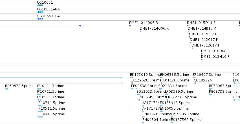Open the RE70967.5prime label
Viewport: 240px width, 124px height.
coord(223,86)
